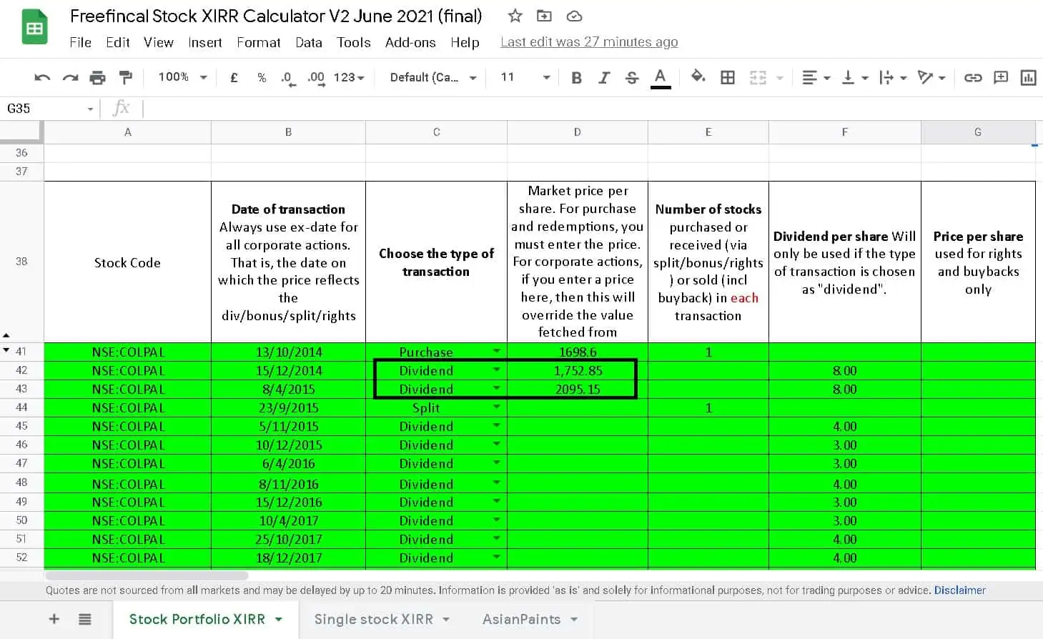Undo the last action
The width and height of the screenshot is (1043, 639).
pyautogui.click(x=42, y=77)
